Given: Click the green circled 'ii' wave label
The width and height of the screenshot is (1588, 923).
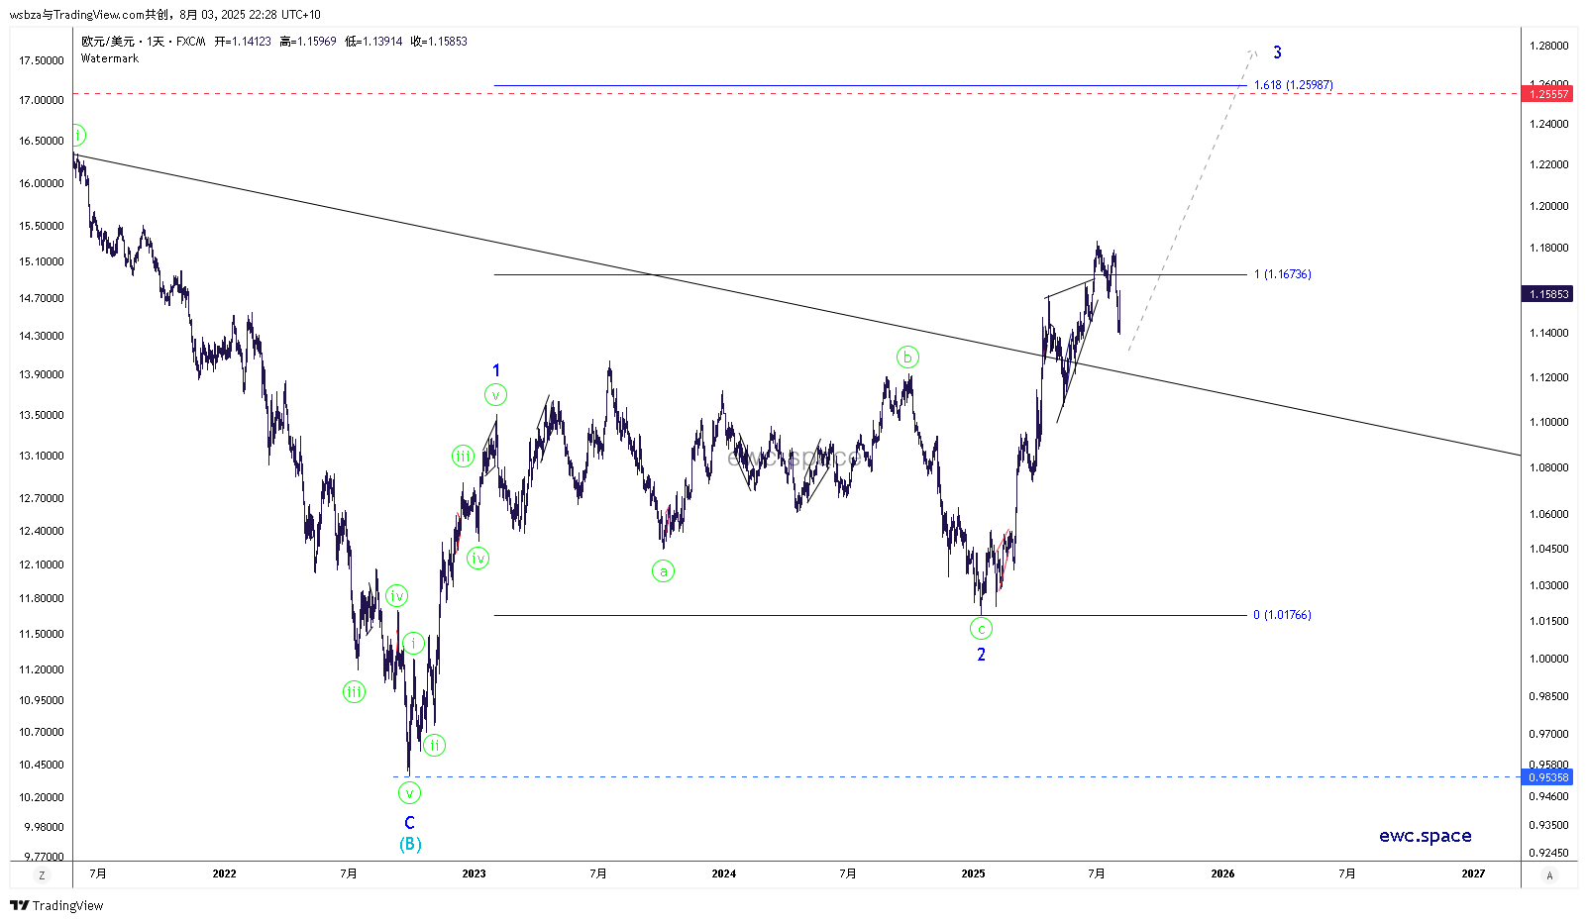Looking at the screenshot, I should point(434,745).
